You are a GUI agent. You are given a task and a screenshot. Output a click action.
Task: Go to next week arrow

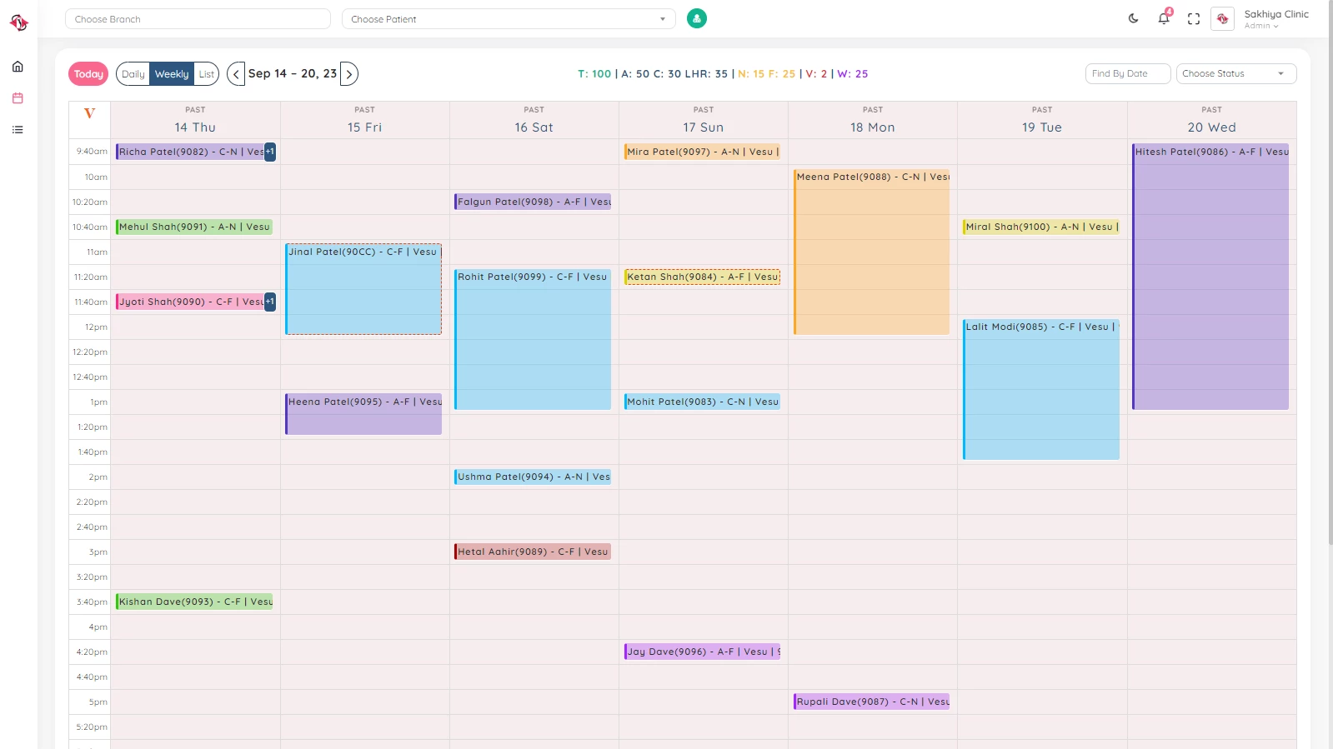[349, 74]
